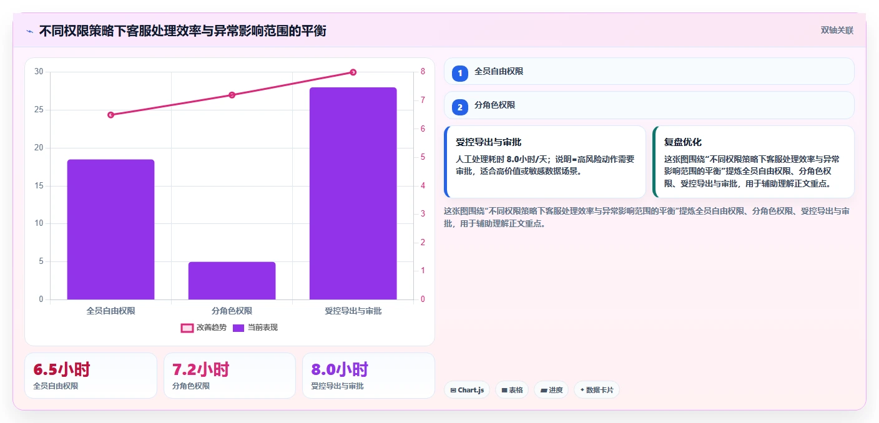Click right axis value 4
This screenshot has height=423, width=879.
[423, 186]
